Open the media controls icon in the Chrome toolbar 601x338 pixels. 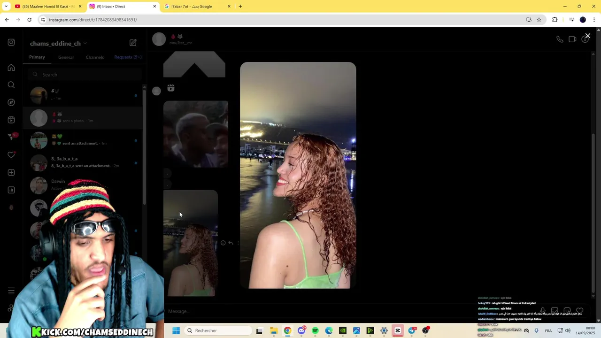[x=571, y=20]
